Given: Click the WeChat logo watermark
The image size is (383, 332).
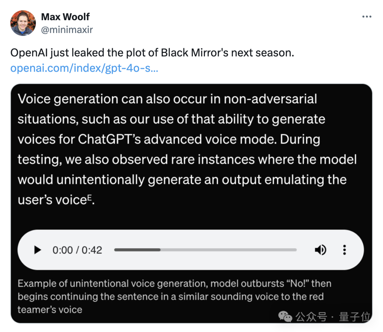Looking at the screenshot, I should click(x=285, y=317).
